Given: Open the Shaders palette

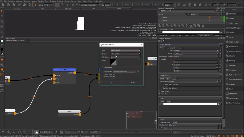Looking at the screenshot, I should (x=232, y=84).
